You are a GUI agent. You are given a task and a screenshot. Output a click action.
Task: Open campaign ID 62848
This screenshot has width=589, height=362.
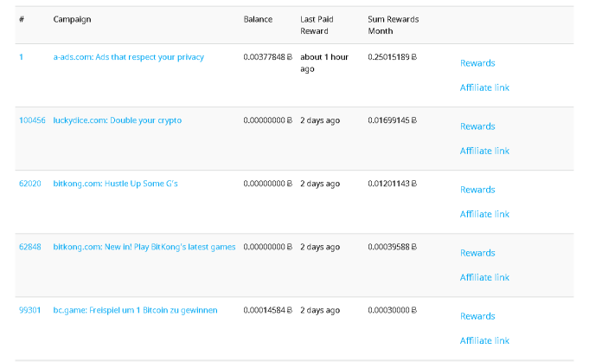(30, 247)
